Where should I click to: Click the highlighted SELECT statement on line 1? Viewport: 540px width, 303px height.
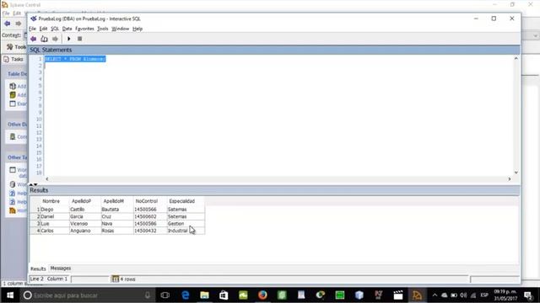(x=75, y=59)
